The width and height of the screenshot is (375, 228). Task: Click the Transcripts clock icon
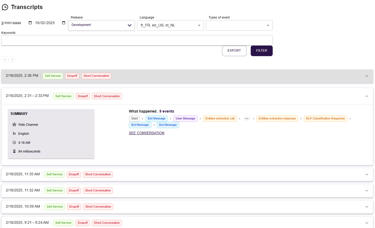point(5,7)
